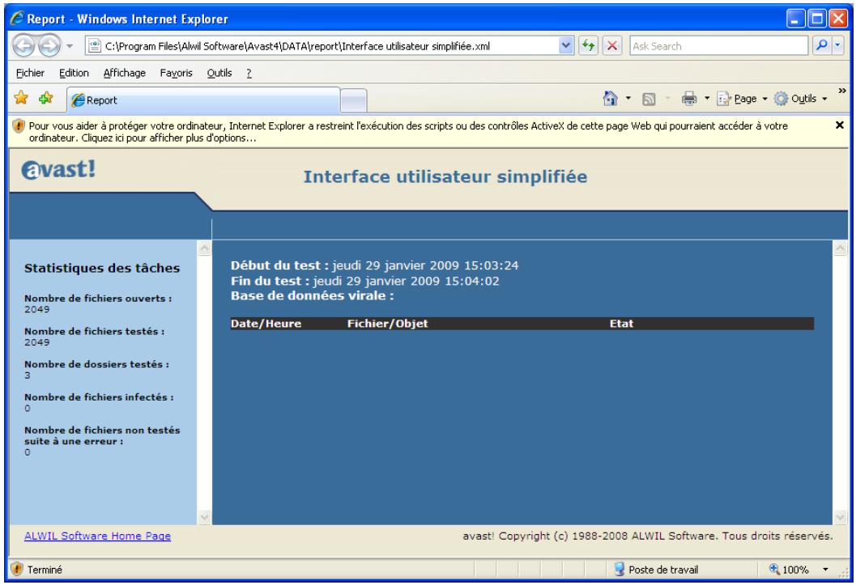Open the recent pages dropdown beside Forward

(70, 46)
